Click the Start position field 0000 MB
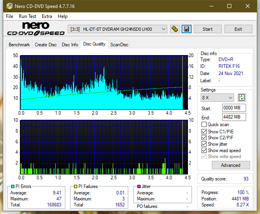 click(234, 108)
